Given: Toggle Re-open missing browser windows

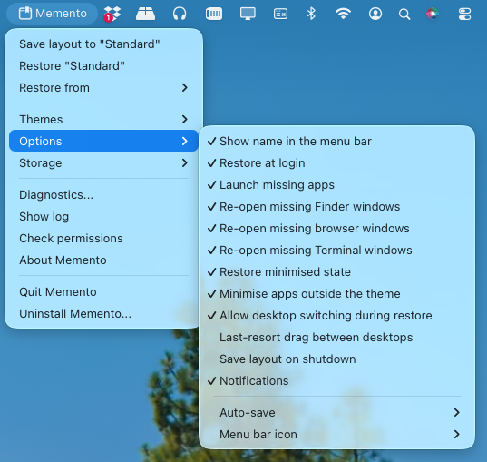Looking at the screenshot, I should [336, 228].
